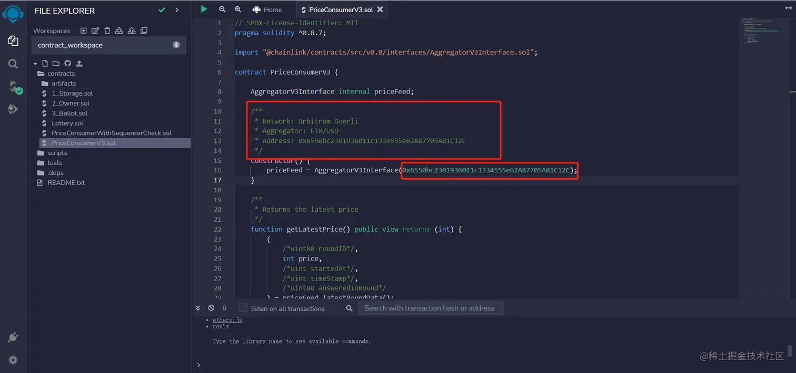Open Lottery.sol file
Screen dimensions: 796x373
(67, 123)
